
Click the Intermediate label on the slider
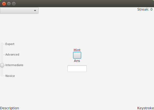(14, 65)
